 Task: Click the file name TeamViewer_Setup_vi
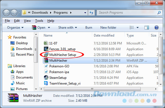pos(65,83)
